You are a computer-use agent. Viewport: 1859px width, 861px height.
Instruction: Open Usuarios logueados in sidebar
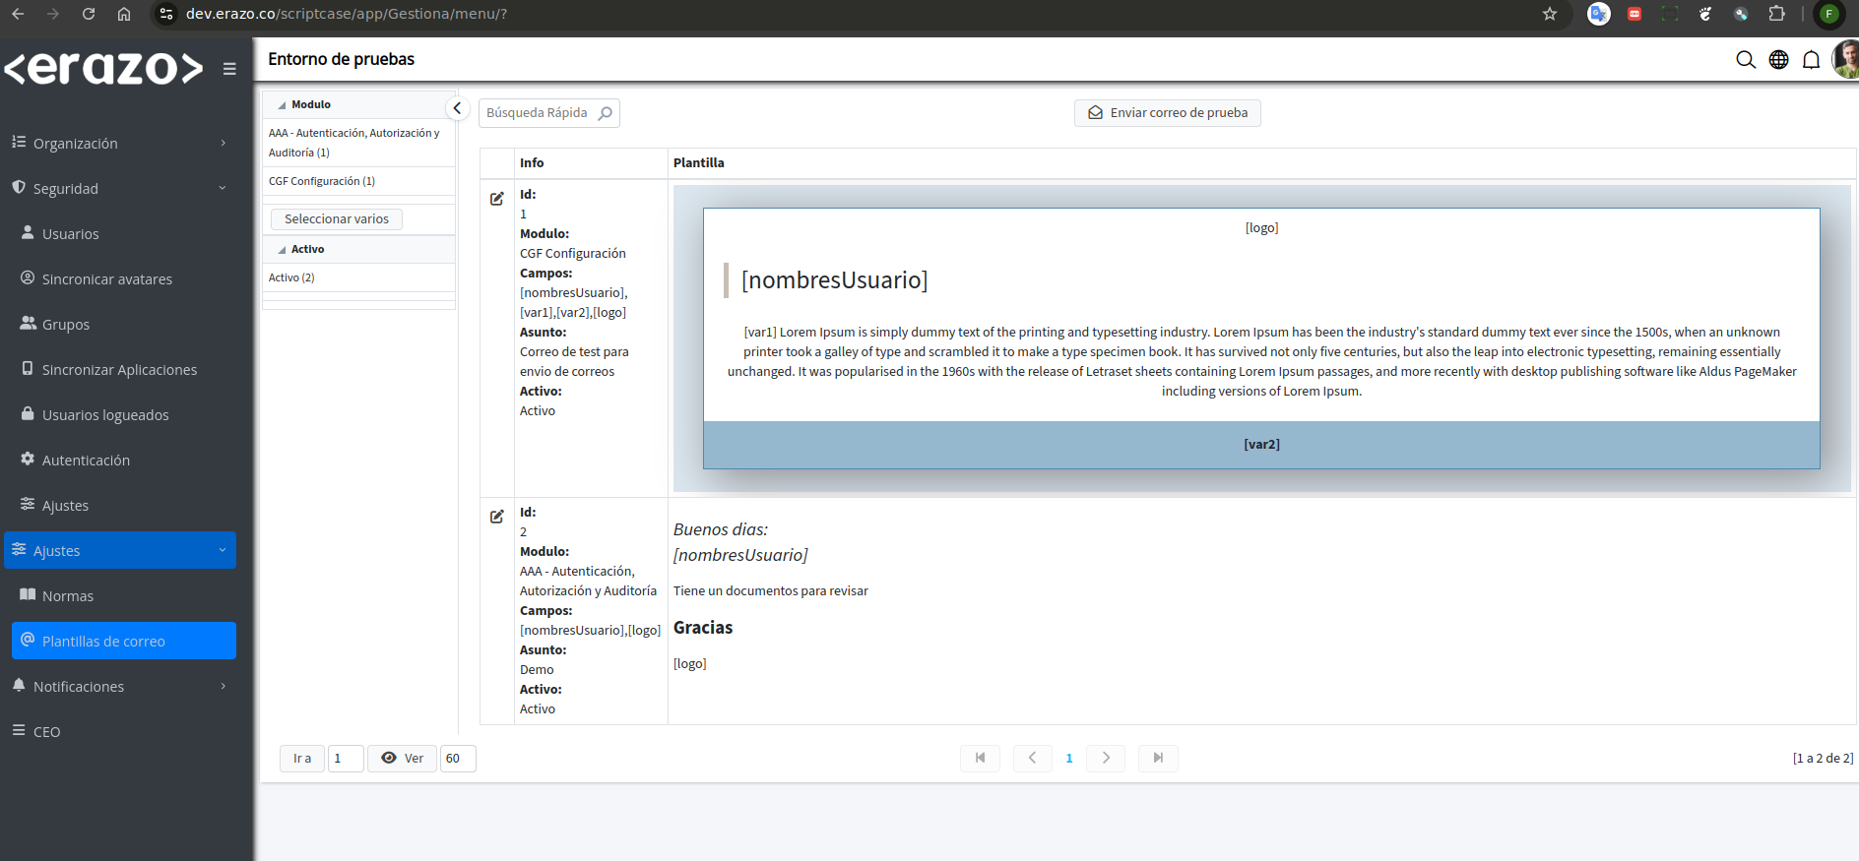[105, 415]
